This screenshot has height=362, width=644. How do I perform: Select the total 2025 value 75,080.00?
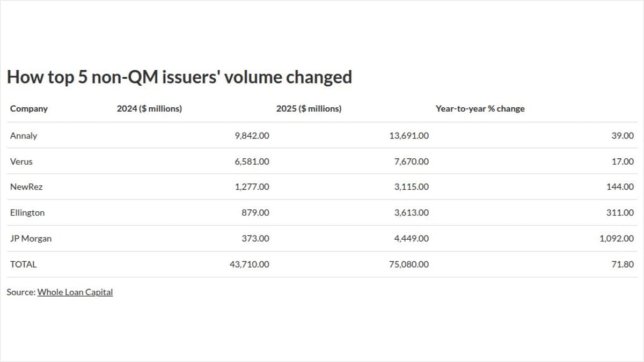(409, 264)
